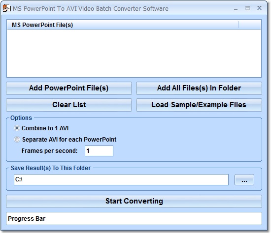Load Sample/Example Files
271x234 pixels.
point(199,105)
